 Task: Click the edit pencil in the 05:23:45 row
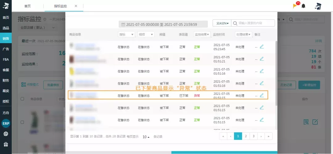click(x=262, y=47)
